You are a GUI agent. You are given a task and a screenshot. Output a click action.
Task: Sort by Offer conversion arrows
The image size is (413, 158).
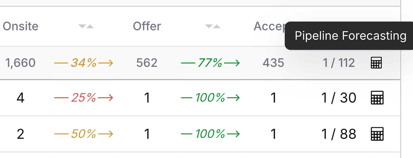(x=213, y=26)
